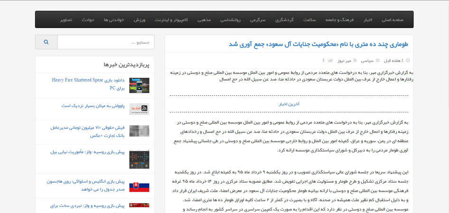449x213 pixels.
Task: Open the 'خواندنی ها' section
Action: pos(114,20)
